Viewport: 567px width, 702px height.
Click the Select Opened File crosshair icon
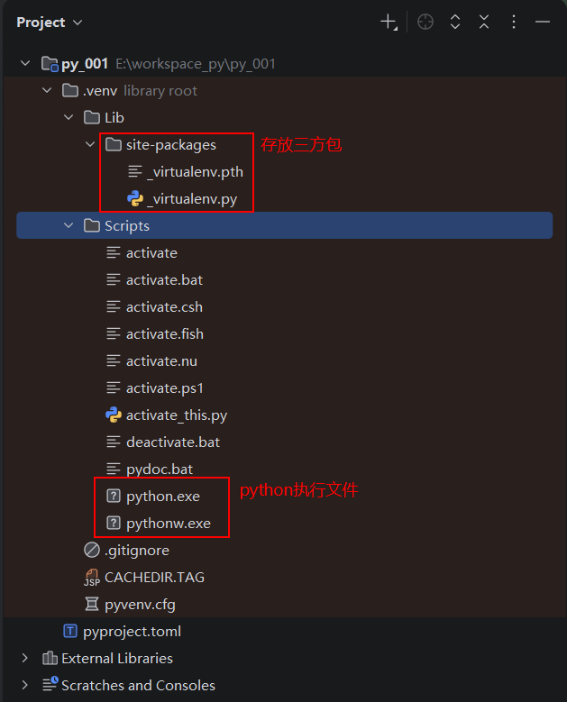[x=425, y=22]
